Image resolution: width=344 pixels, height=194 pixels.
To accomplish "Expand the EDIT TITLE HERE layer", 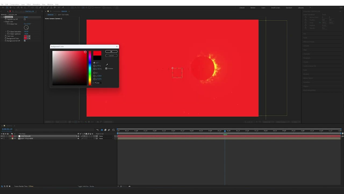I will point(10,138).
